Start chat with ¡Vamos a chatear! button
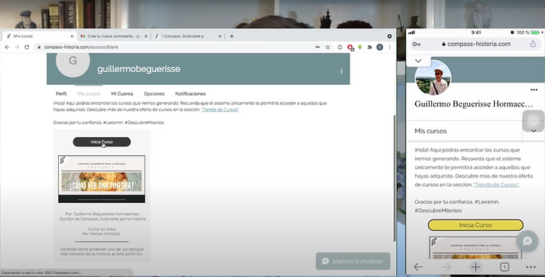The image size is (545, 277). click(352, 261)
